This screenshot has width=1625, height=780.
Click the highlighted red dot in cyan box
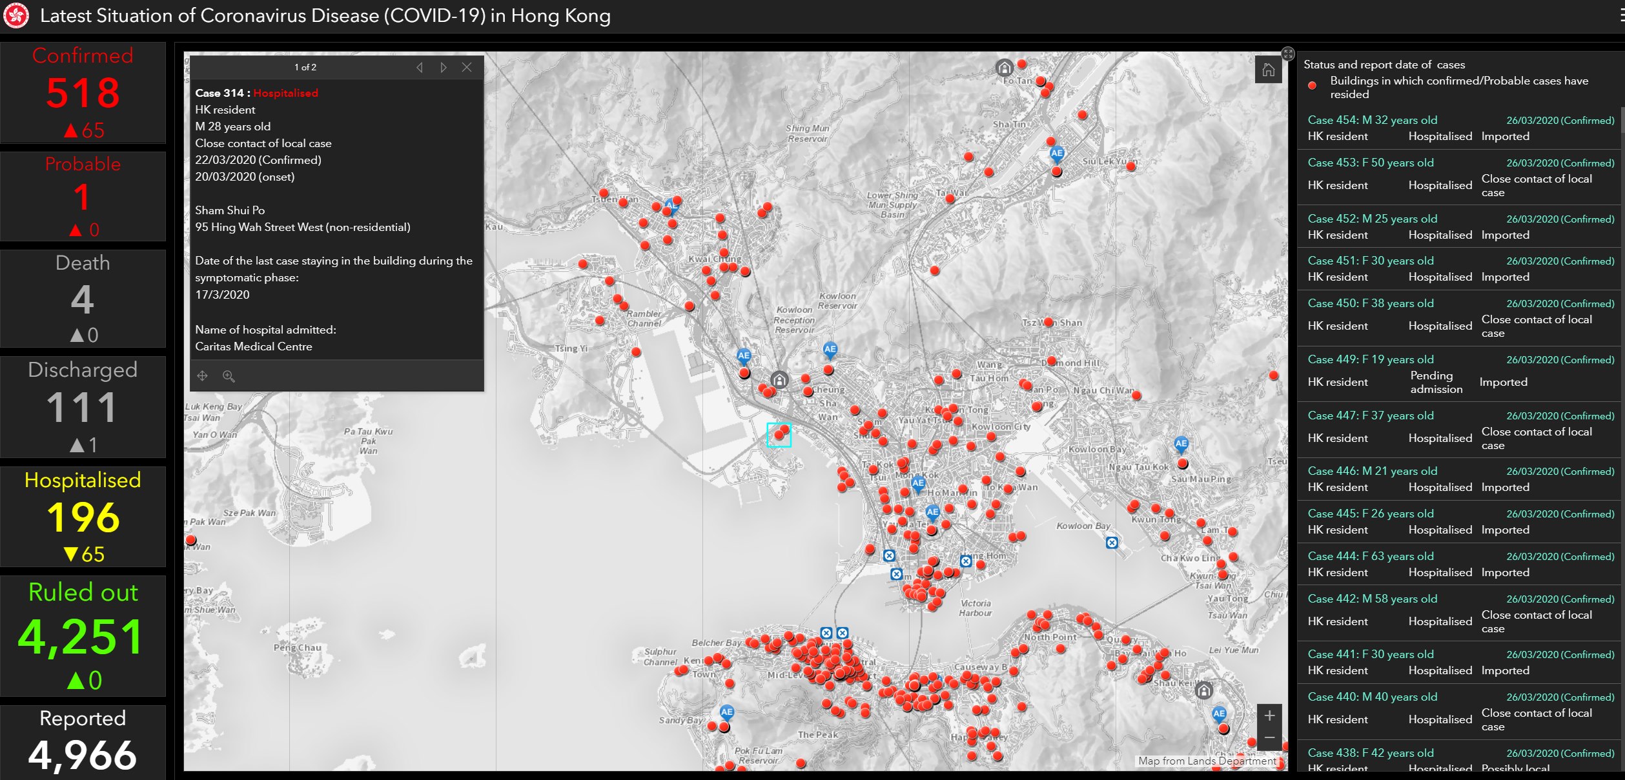tap(780, 435)
